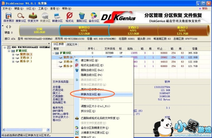Click the 文件系统 column header
This screenshot has height=138, width=212.
[109, 49]
